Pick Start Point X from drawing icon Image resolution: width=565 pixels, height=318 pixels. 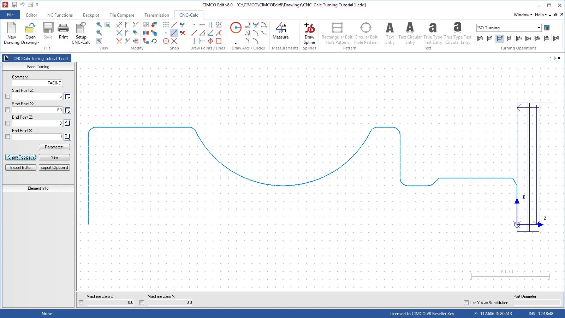pos(67,110)
